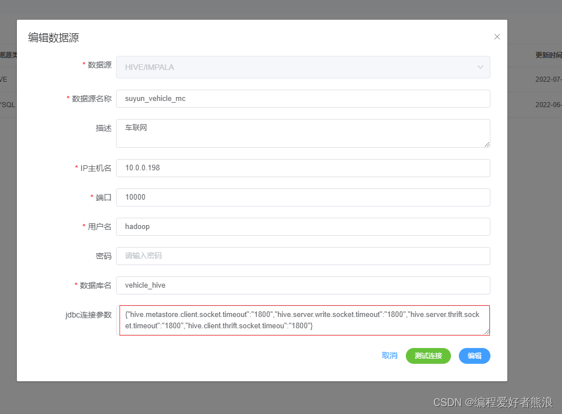Click the resize handle of the jdbc连接参数 textarea
The width and height of the screenshot is (562, 414).
pyautogui.click(x=487, y=331)
